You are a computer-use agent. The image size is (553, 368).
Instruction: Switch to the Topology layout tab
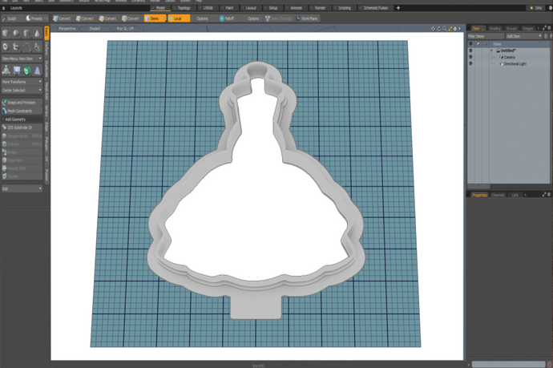coord(184,8)
